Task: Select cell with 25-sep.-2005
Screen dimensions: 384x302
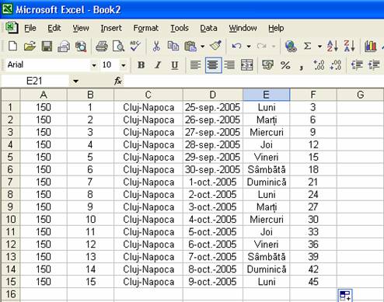Action: [x=212, y=107]
